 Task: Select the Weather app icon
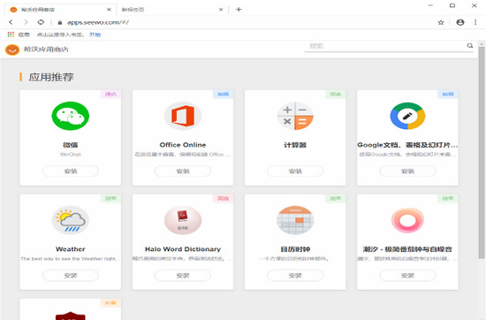click(x=71, y=220)
